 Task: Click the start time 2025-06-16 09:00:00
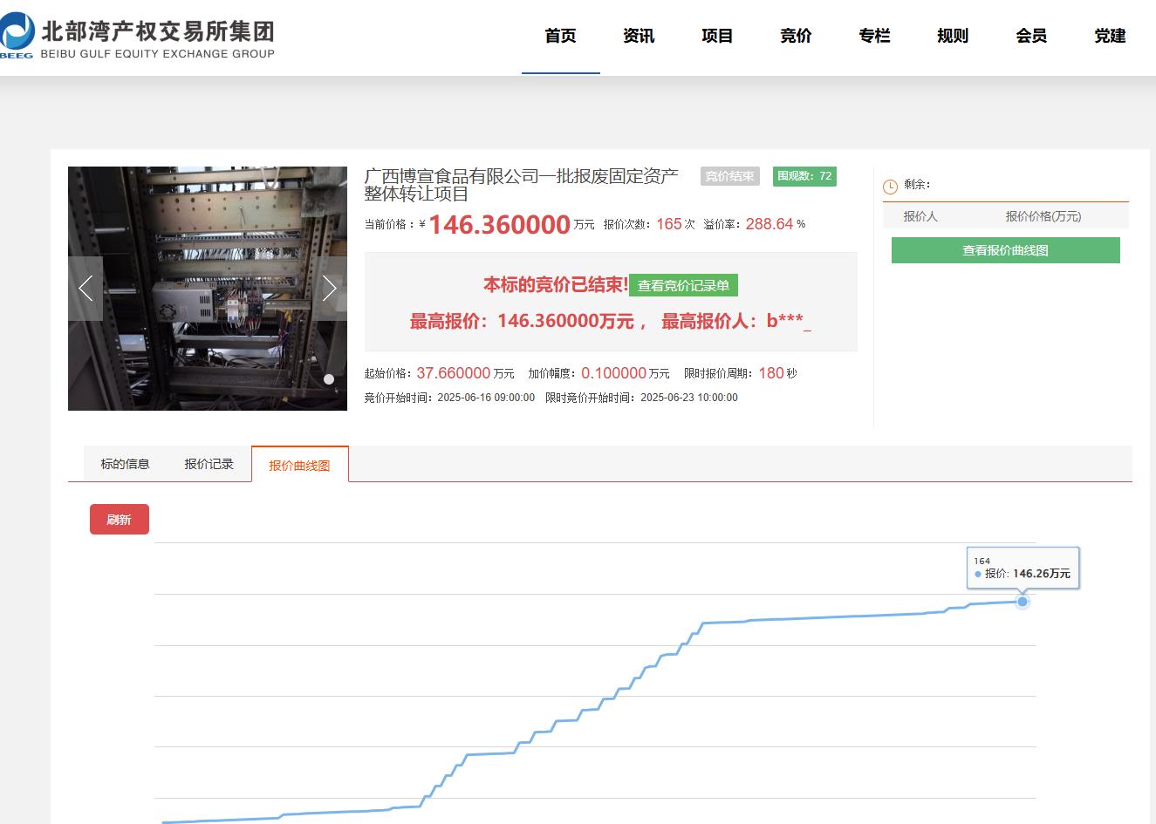click(486, 398)
